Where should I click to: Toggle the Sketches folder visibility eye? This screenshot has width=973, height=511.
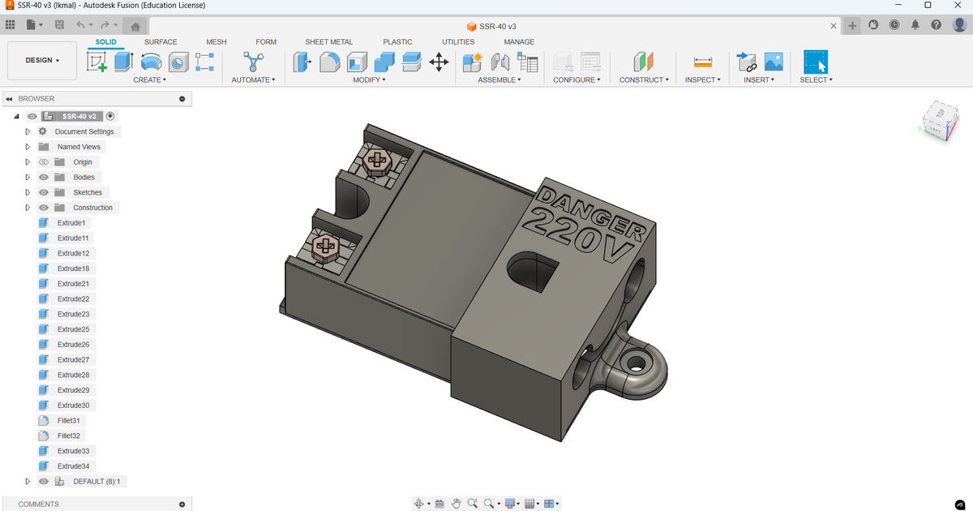pos(44,192)
